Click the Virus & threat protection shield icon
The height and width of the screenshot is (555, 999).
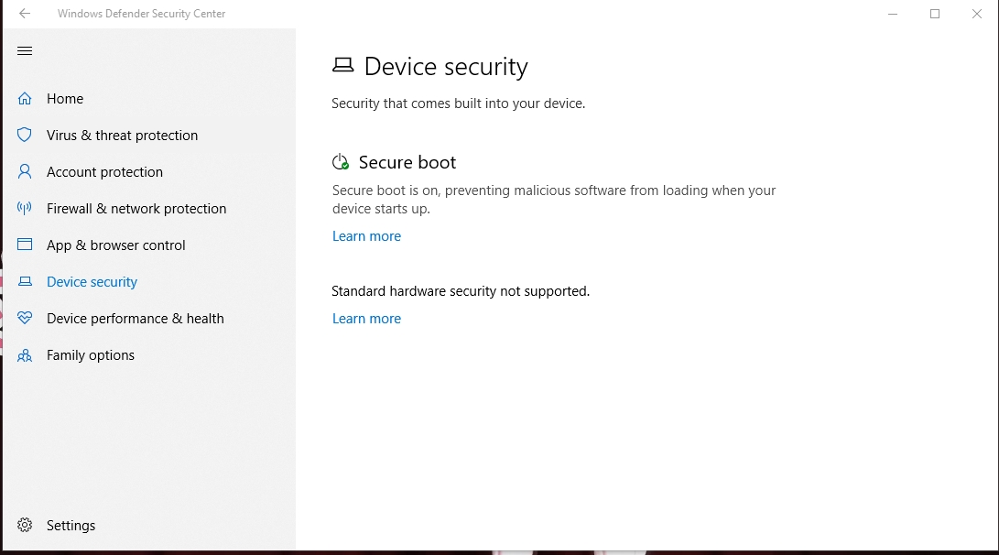tap(25, 136)
